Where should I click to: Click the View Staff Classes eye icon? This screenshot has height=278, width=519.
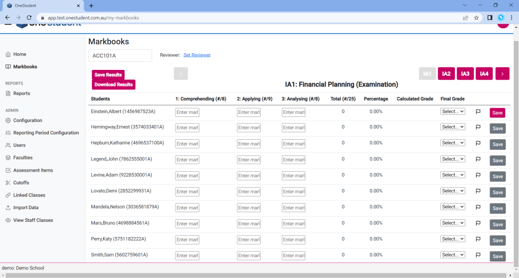pyautogui.click(x=8, y=220)
